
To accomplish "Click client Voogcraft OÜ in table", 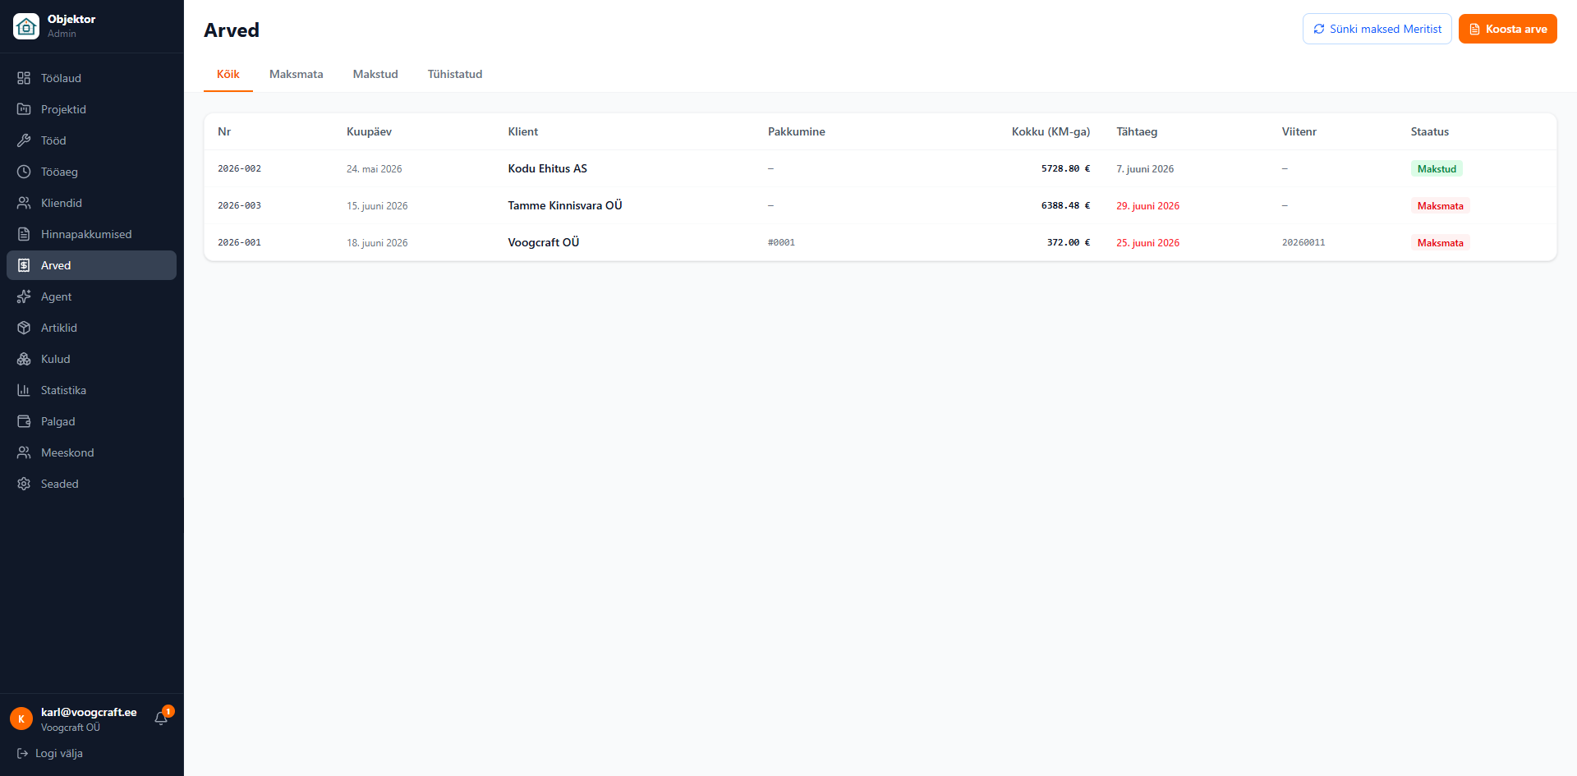I will (x=544, y=242).
